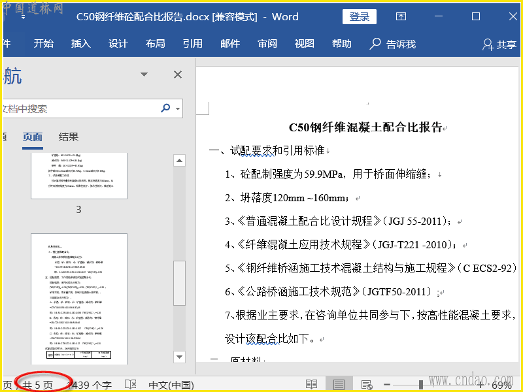This screenshot has height=392, width=523.
Task: Open the 开始 ribbon tab
Action: pyautogui.click(x=43, y=44)
